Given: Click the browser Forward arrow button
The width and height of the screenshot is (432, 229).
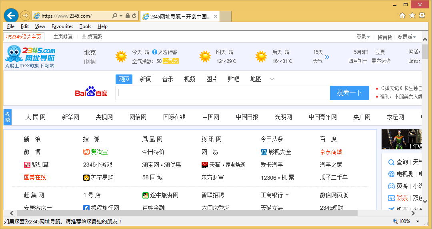Looking at the screenshot, I should [x=25, y=16].
